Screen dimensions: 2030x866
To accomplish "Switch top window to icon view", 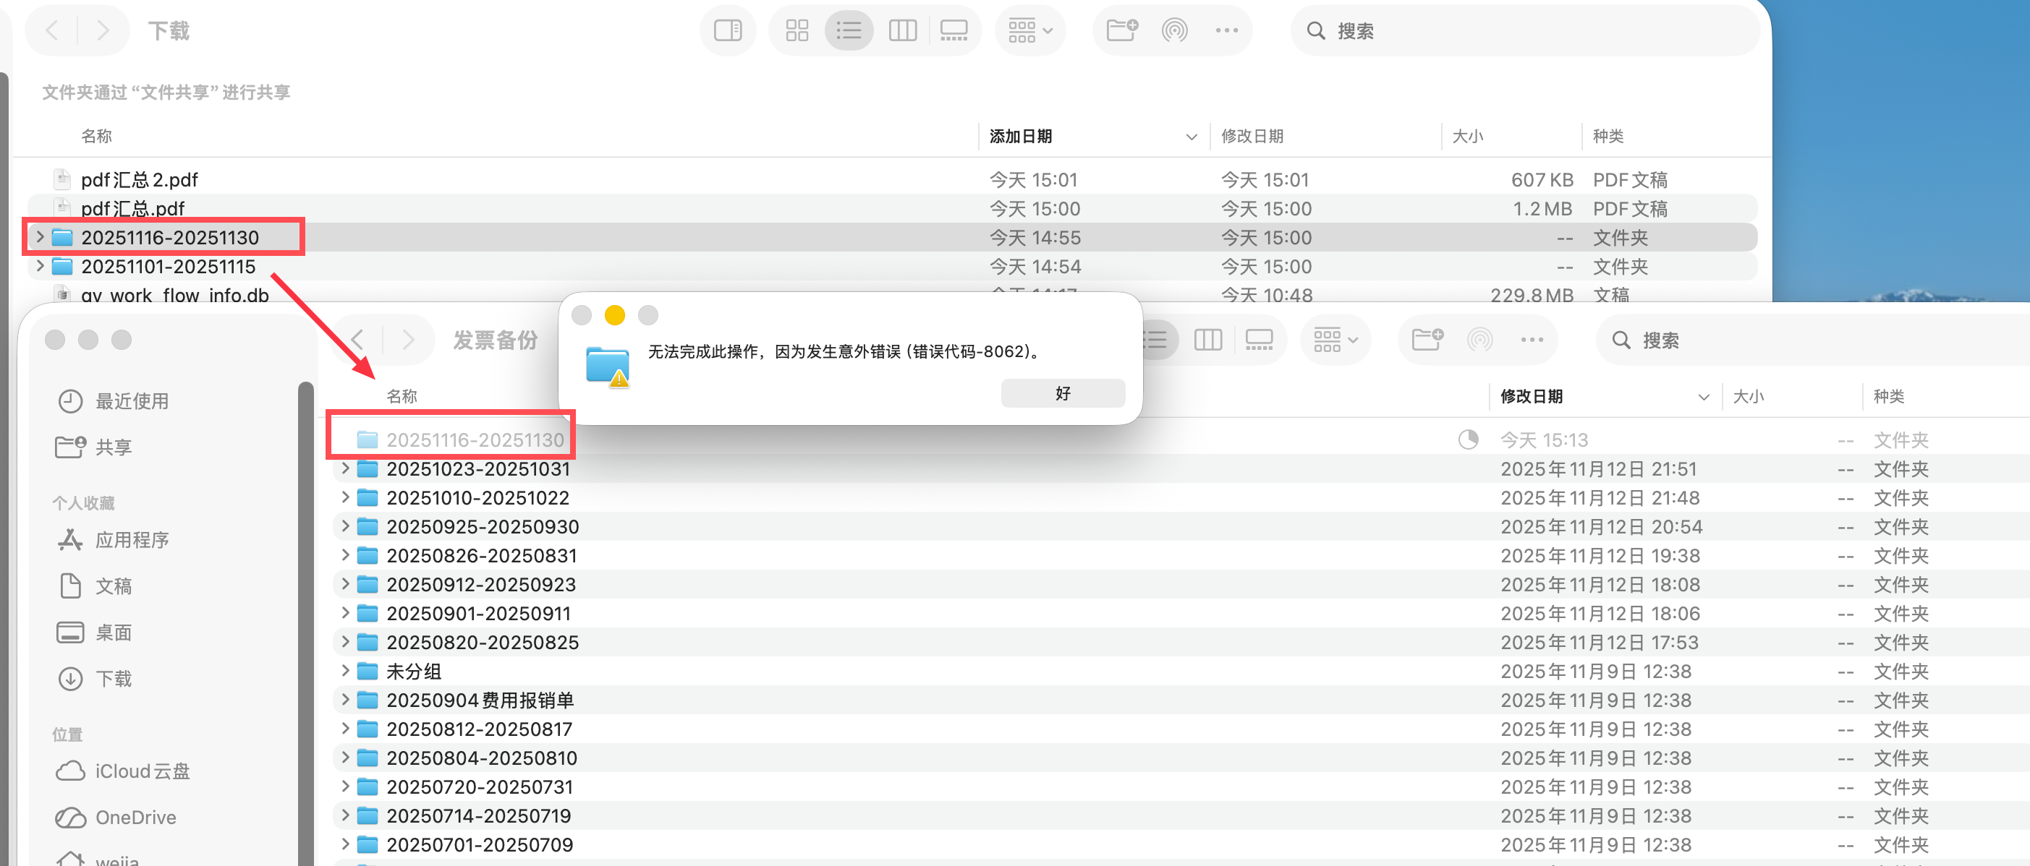I will [797, 30].
